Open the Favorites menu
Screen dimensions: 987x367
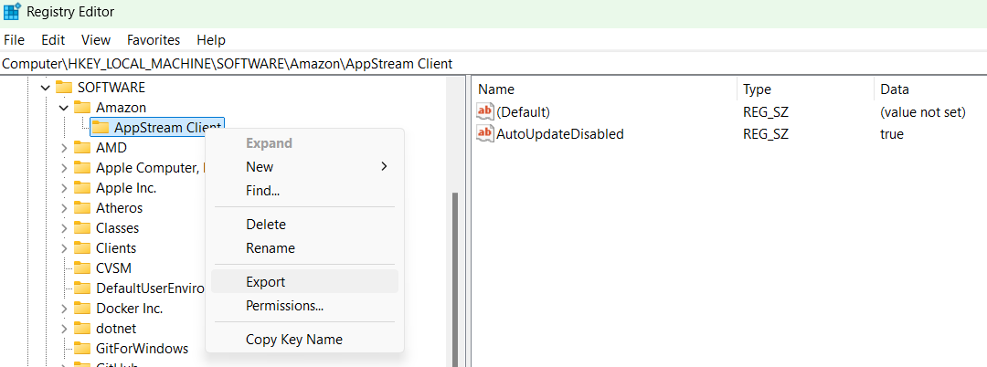click(154, 40)
